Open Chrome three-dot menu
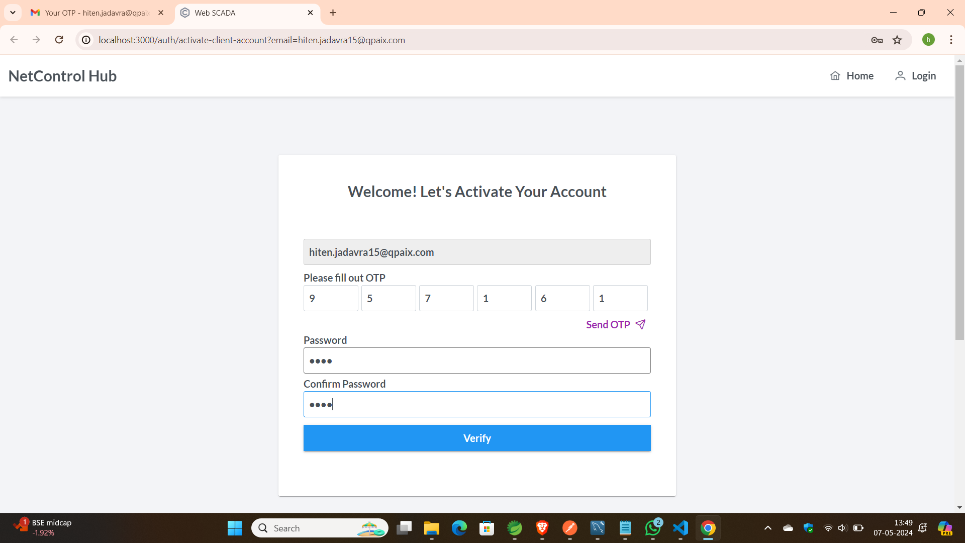 951,40
